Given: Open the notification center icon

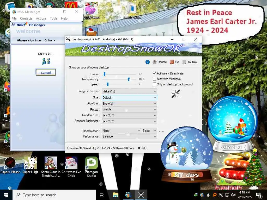Looking at the screenshot, I should [259, 195].
